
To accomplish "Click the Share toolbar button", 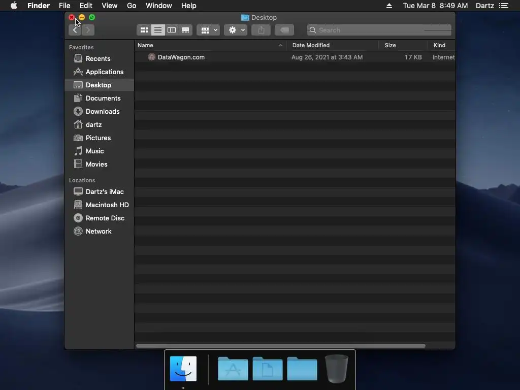I will [261, 30].
